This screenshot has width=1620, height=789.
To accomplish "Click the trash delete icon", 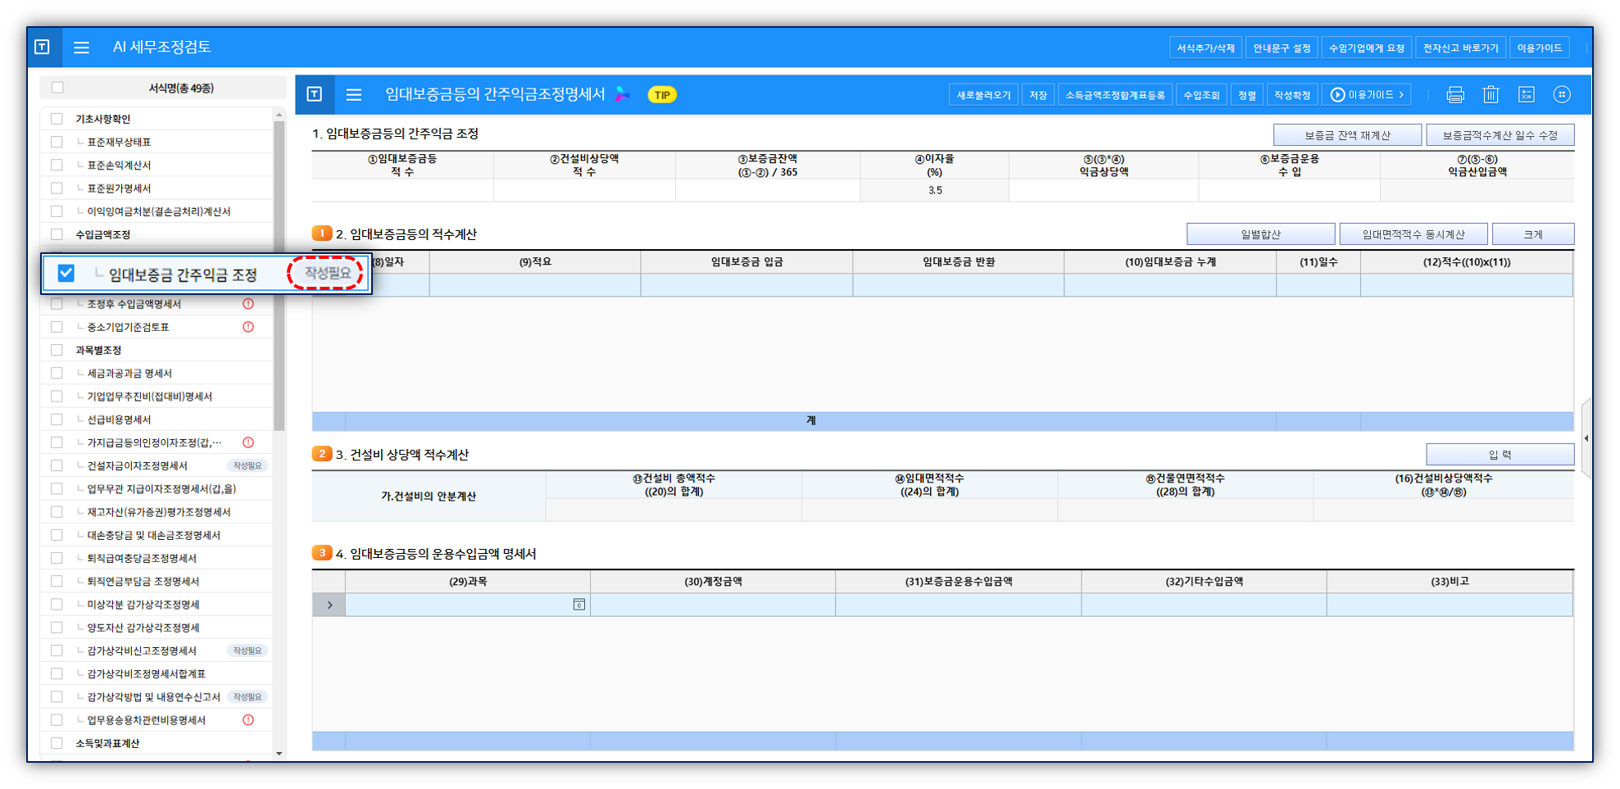I will (x=1491, y=95).
